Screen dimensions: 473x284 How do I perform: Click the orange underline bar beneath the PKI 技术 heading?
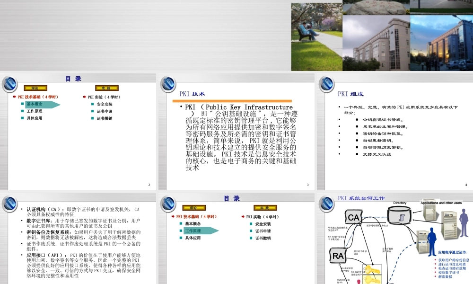pyautogui.click(x=232, y=101)
